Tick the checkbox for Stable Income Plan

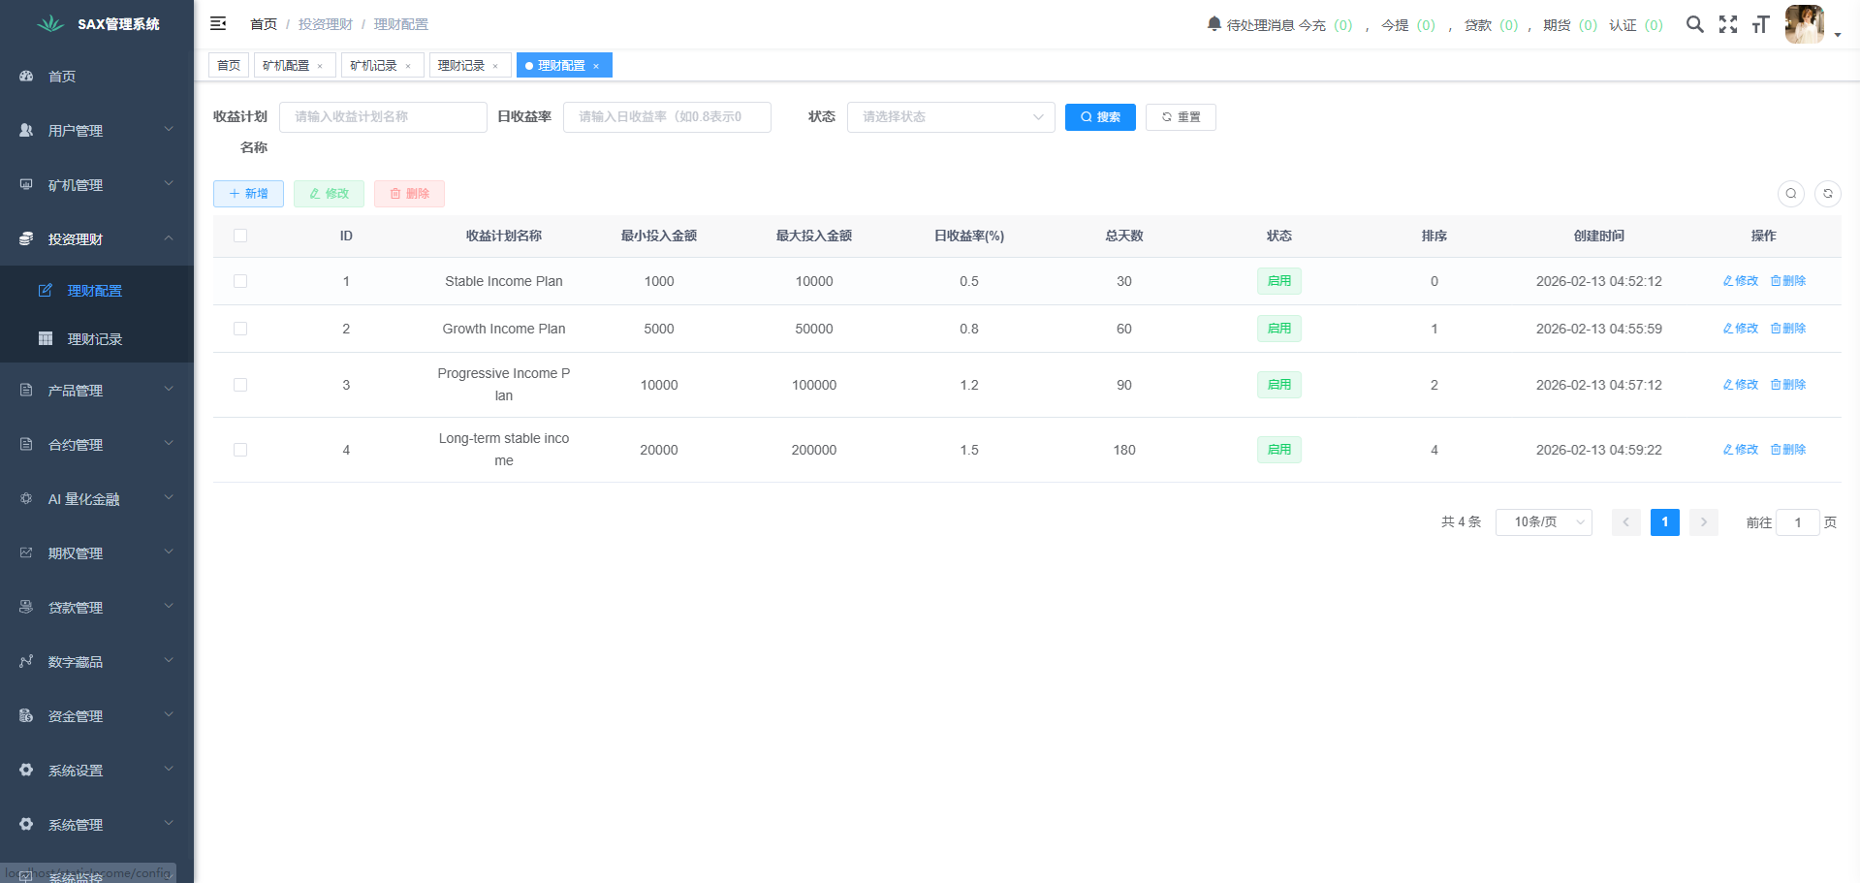pyautogui.click(x=240, y=281)
